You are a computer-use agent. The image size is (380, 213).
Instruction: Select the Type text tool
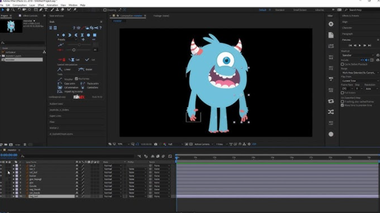click(x=46, y=10)
